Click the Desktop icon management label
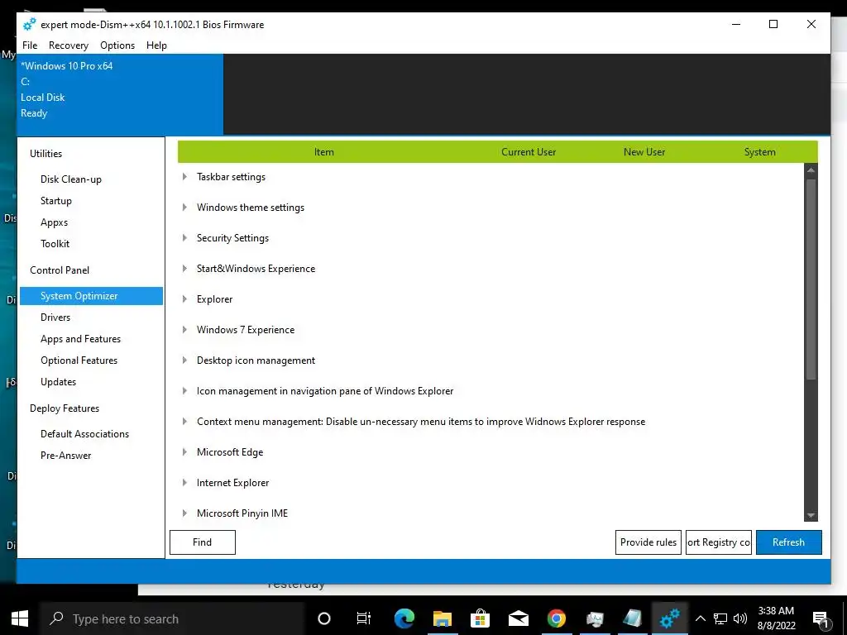Viewport: 847px width, 635px height. pos(256,360)
